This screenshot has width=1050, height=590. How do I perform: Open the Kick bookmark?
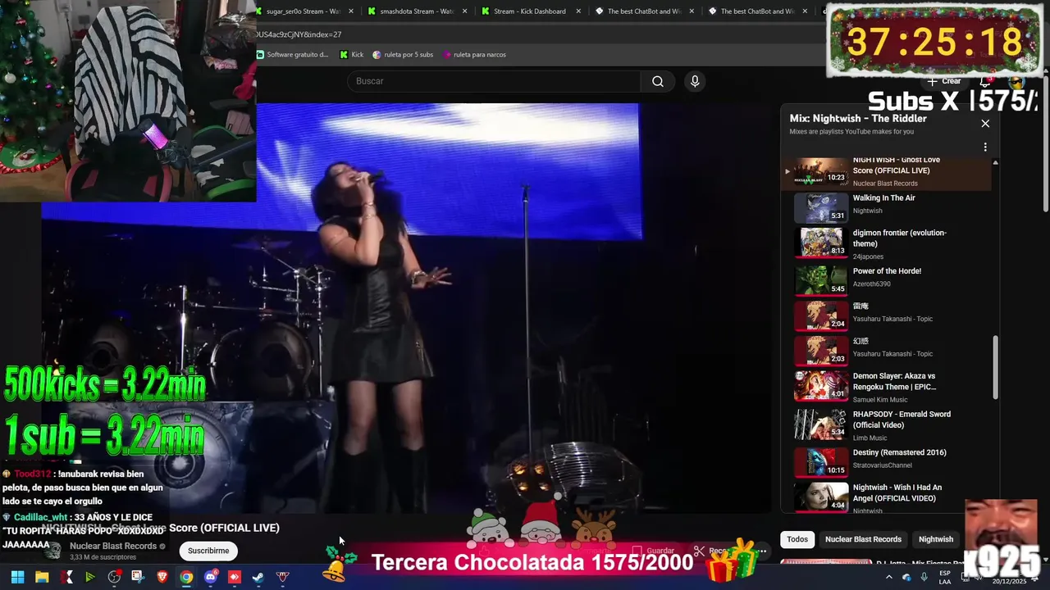tap(351, 55)
